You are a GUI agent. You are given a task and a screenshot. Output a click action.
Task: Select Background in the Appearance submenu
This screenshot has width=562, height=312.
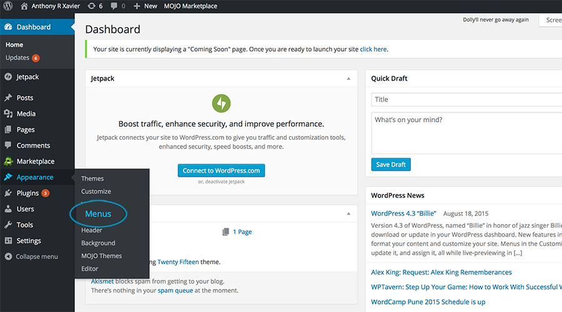(98, 243)
